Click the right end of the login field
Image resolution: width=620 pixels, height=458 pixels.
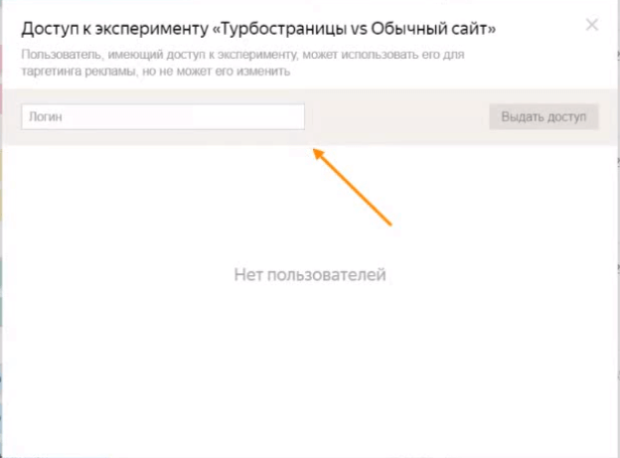293,117
